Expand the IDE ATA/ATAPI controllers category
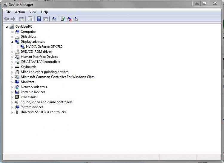Screen dimensions: 224x163 (x=12, y=62)
